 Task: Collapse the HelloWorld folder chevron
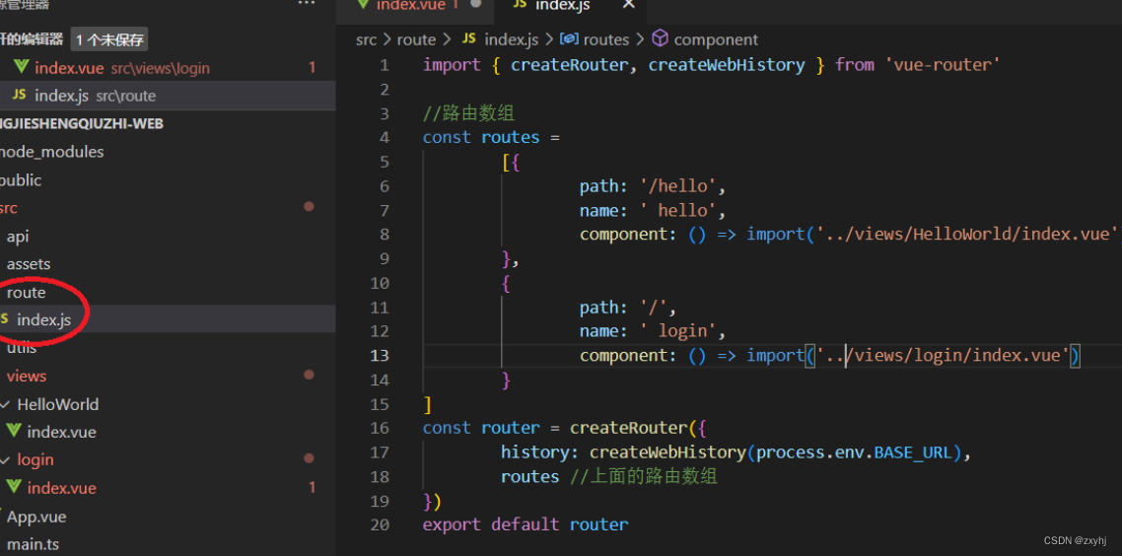[x=6, y=405]
